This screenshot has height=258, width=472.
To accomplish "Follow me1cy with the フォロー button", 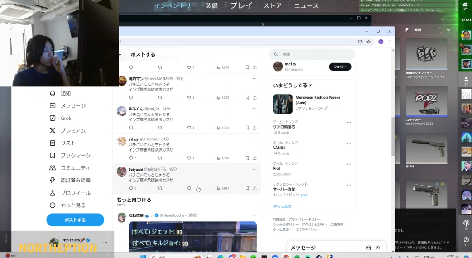I will (x=340, y=67).
